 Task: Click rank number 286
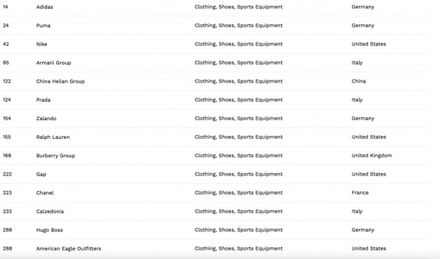click(7, 230)
